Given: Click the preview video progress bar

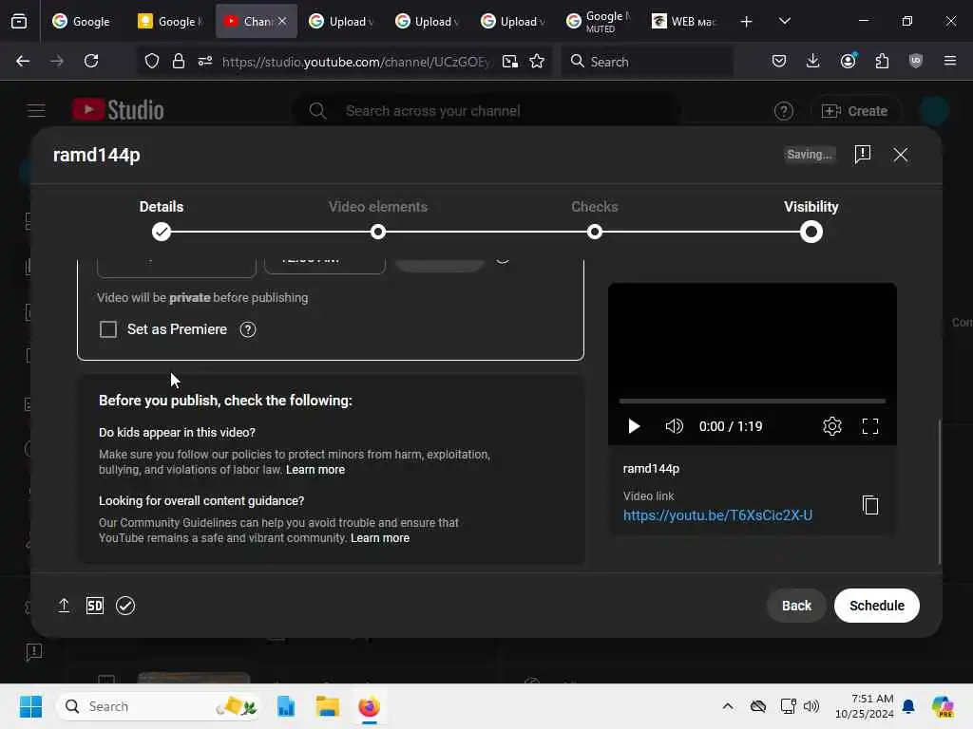Looking at the screenshot, I should (753, 402).
